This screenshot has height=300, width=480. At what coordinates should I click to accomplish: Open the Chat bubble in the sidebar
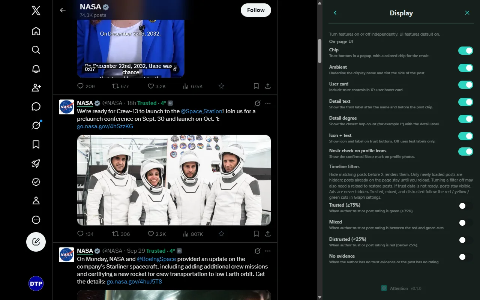36,106
